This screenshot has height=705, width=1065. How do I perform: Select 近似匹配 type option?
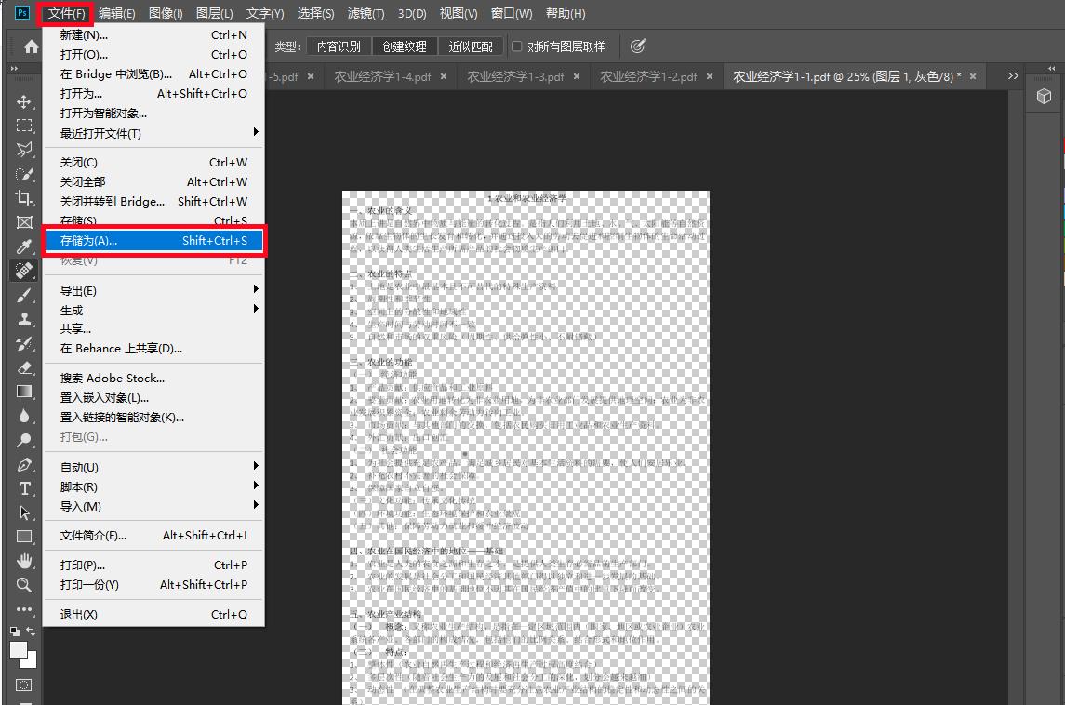tap(472, 47)
